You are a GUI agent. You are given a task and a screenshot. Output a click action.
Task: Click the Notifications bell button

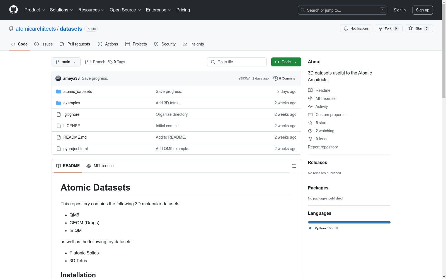pyautogui.click(x=356, y=28)
